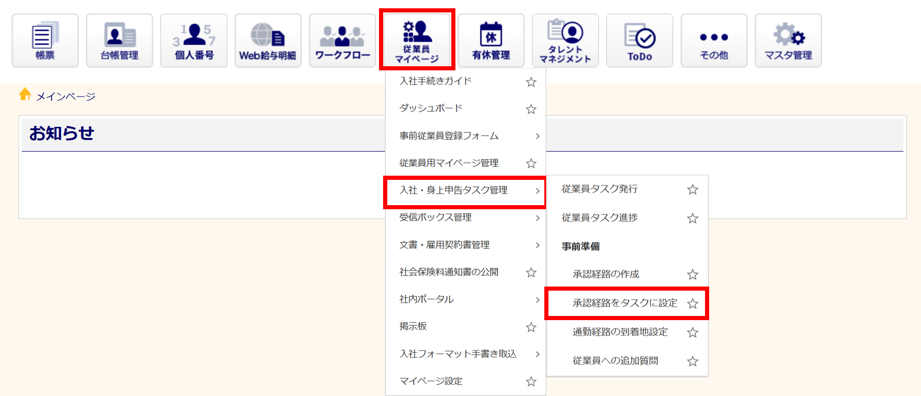Click the メインページ breadcrumb link
Viewport: 921px width, 396px height.
[x=65, y=97]
